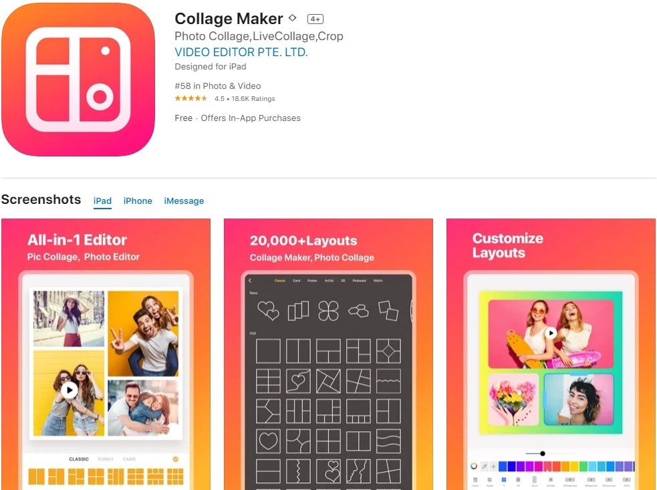This screenshot has width=657, height=490.
Task: Switch to the iPhone screenshots tab
Action: point(138,201)
